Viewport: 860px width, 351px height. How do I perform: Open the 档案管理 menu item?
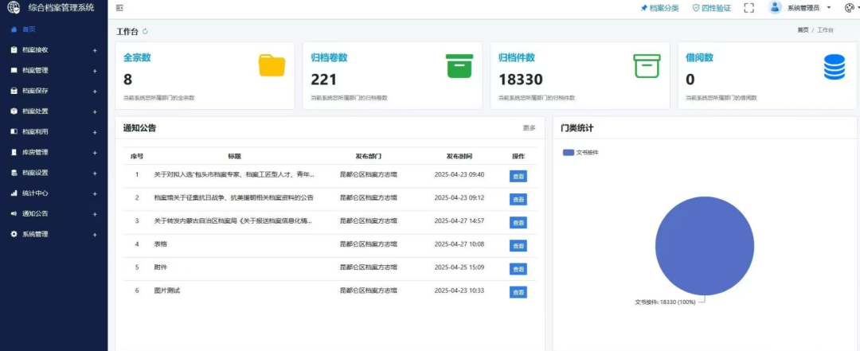pyautogui.click(x=54, y=71)
